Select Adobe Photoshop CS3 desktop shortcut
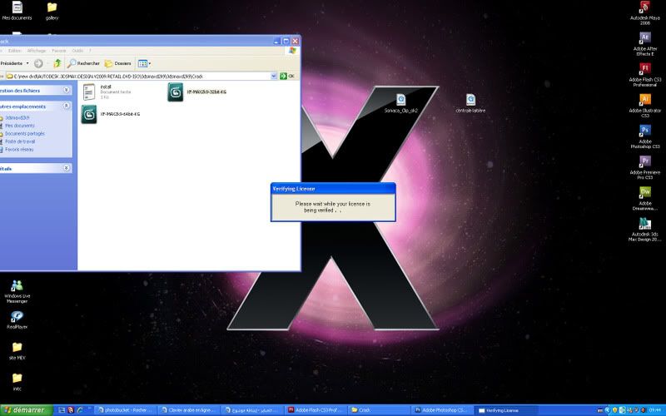666x416 pixels. [644, 136]
